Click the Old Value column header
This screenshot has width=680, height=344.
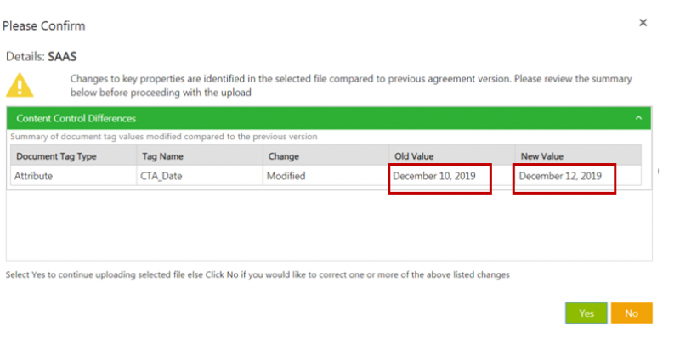(x=415, y=156)
